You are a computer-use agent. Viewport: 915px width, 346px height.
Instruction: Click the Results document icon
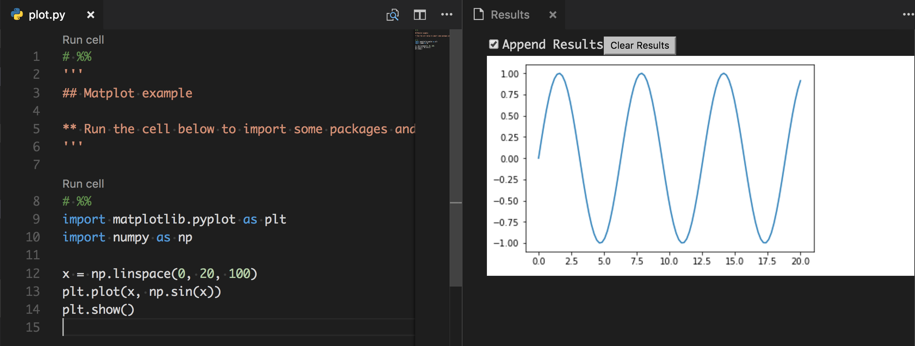click(479, 15)
